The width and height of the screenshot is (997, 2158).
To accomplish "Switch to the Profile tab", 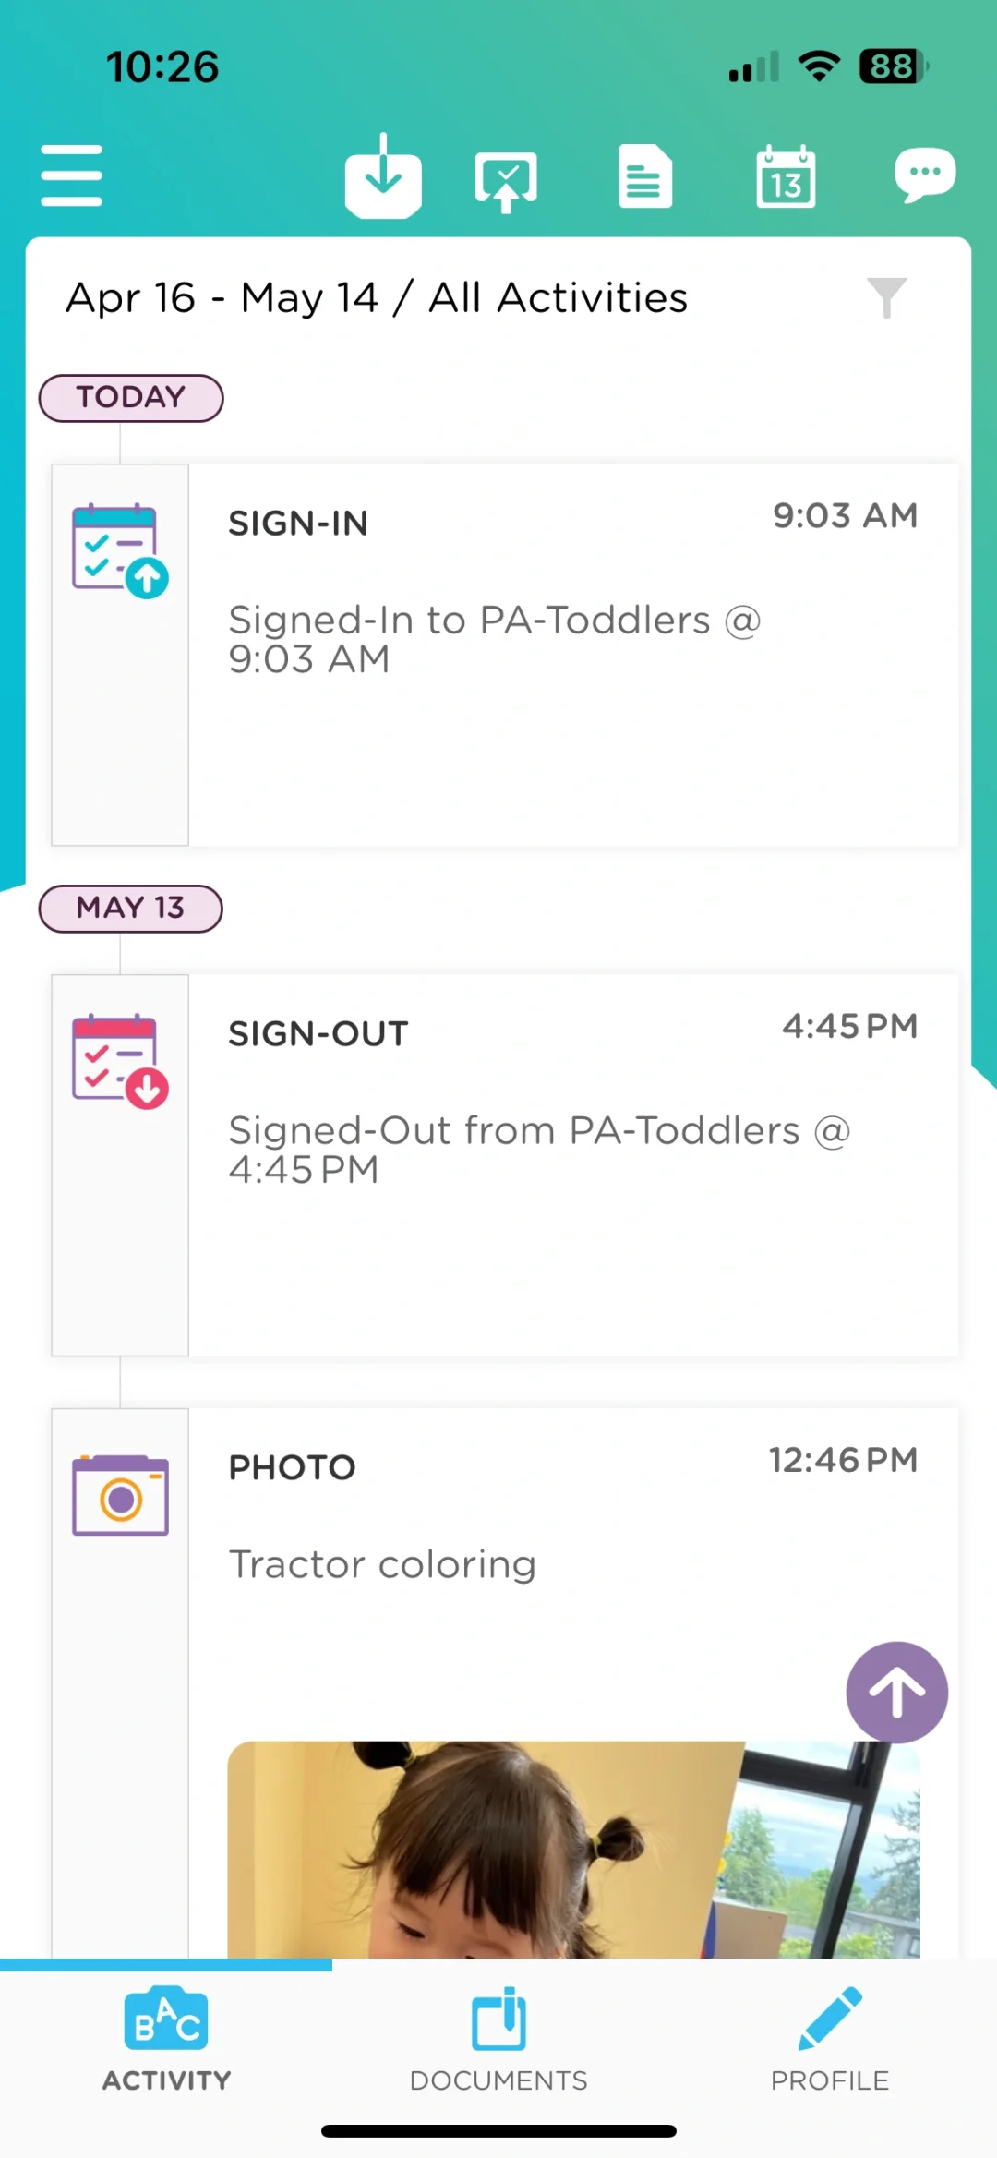I will 830,2041.
